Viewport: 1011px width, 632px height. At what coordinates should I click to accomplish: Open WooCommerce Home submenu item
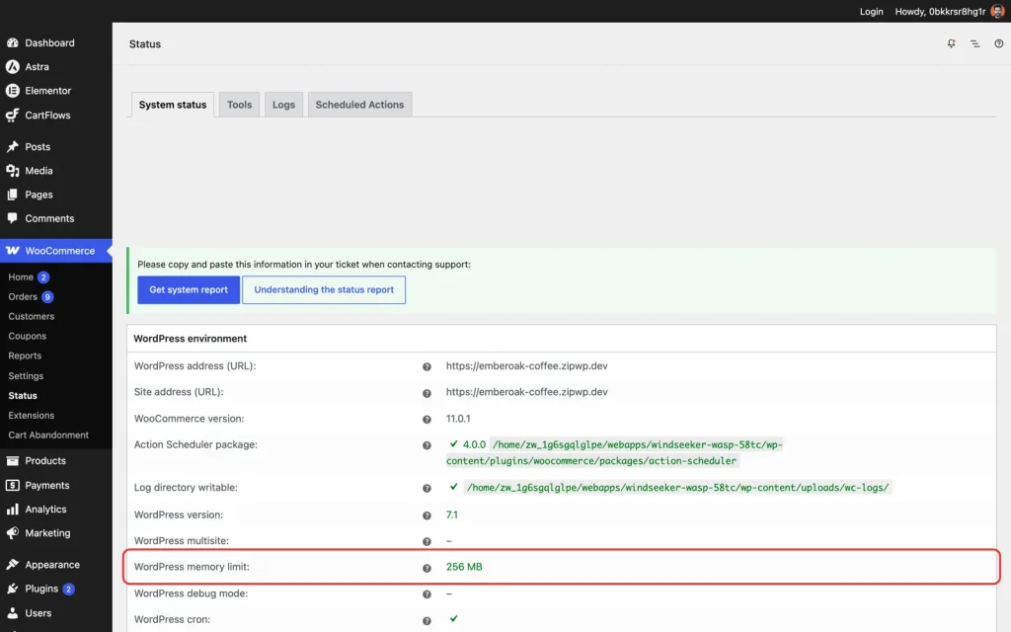coord(21,276)
